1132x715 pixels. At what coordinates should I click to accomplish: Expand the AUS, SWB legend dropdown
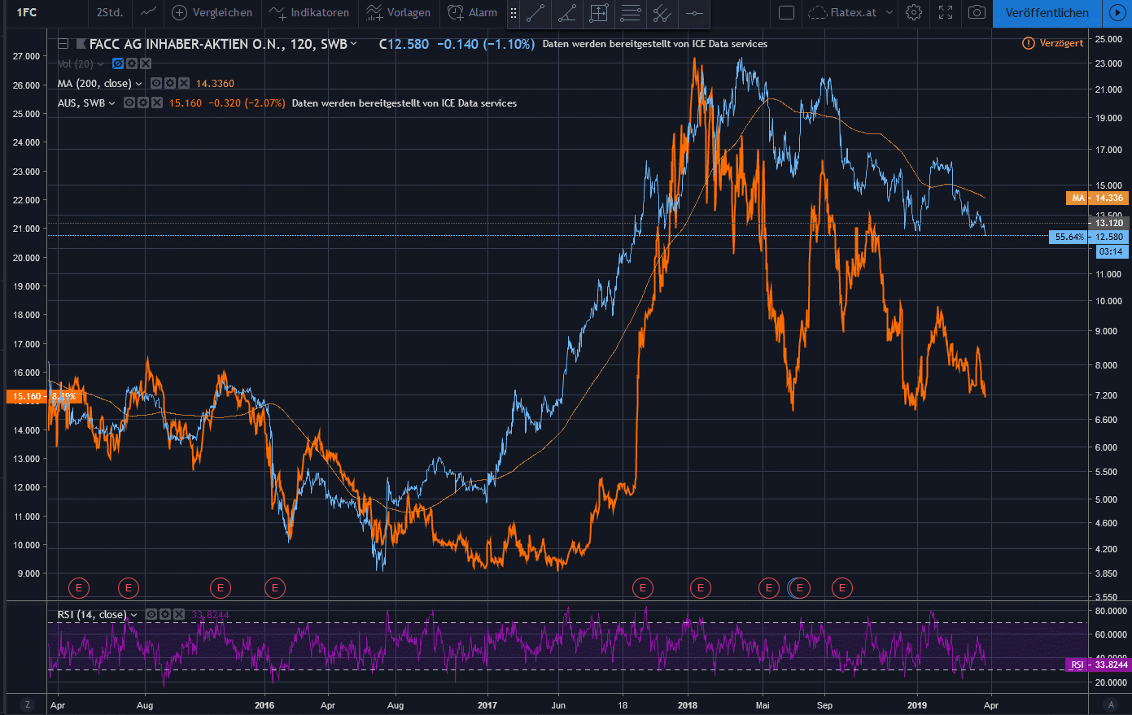point(111,102)
